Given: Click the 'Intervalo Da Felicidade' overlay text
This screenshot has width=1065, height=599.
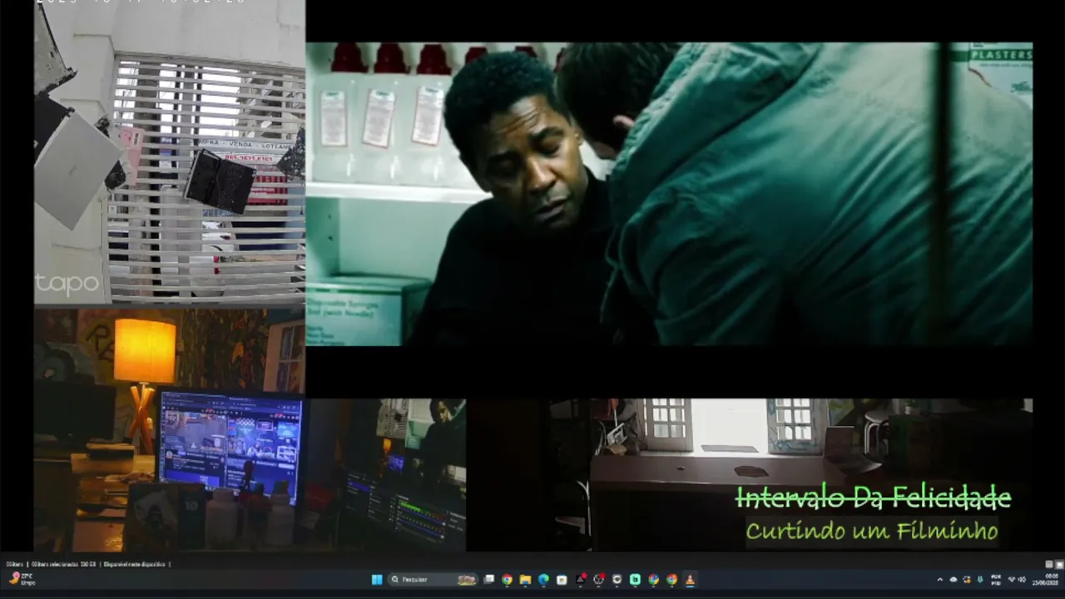Looking at the screenshot, I should 874,498.
